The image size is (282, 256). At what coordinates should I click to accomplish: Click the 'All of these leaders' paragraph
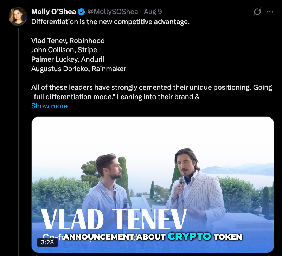152,92
